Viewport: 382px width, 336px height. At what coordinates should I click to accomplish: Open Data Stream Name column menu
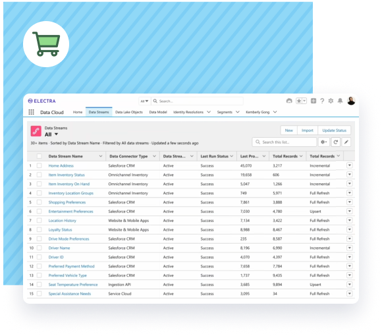pyautogui.click(x=101, y=156)
